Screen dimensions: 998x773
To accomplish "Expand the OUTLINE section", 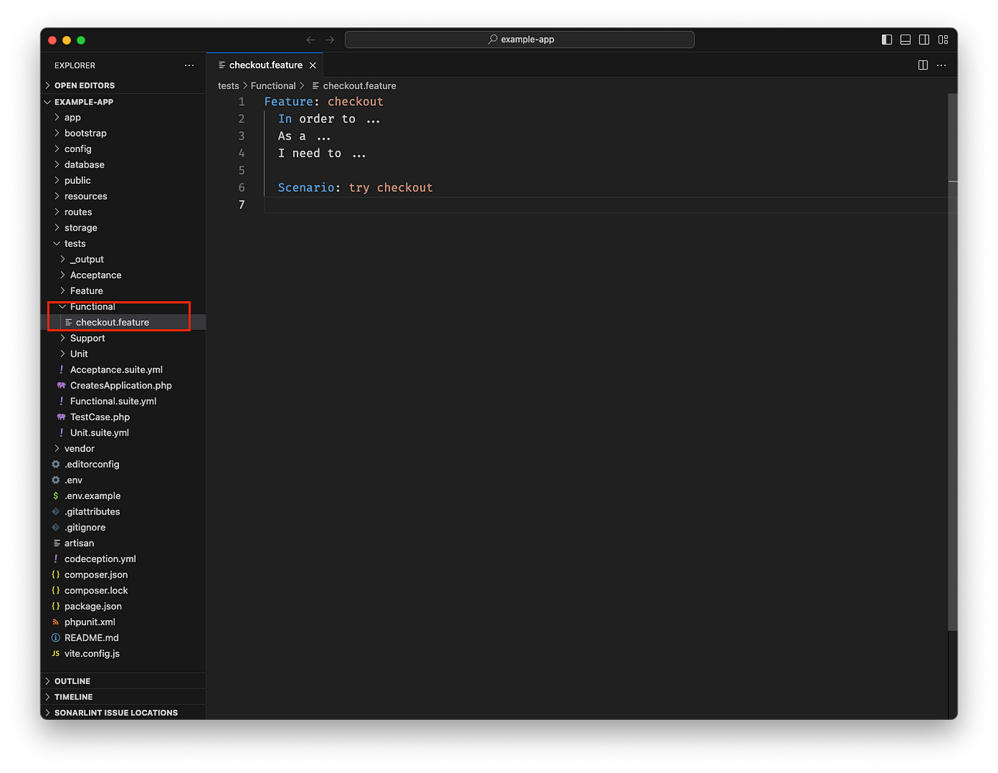I will point(73,680).
